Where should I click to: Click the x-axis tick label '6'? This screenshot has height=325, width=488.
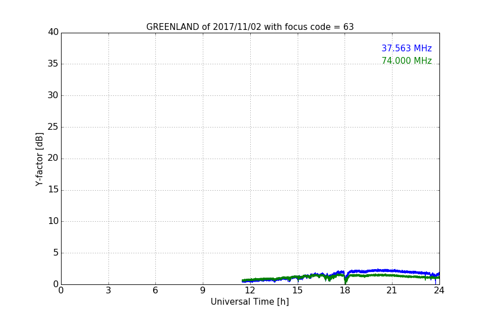pyautogui.click(x=155, y=291)
